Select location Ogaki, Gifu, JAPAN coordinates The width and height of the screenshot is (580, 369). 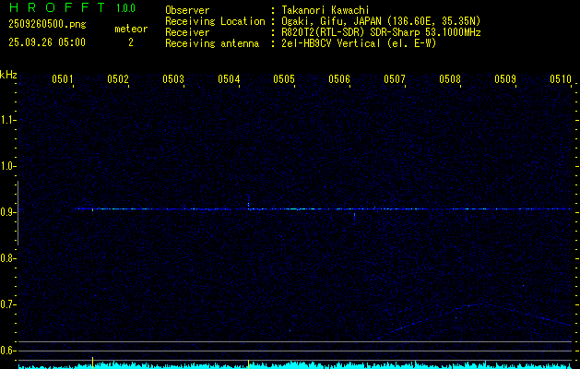coord(381,21)
